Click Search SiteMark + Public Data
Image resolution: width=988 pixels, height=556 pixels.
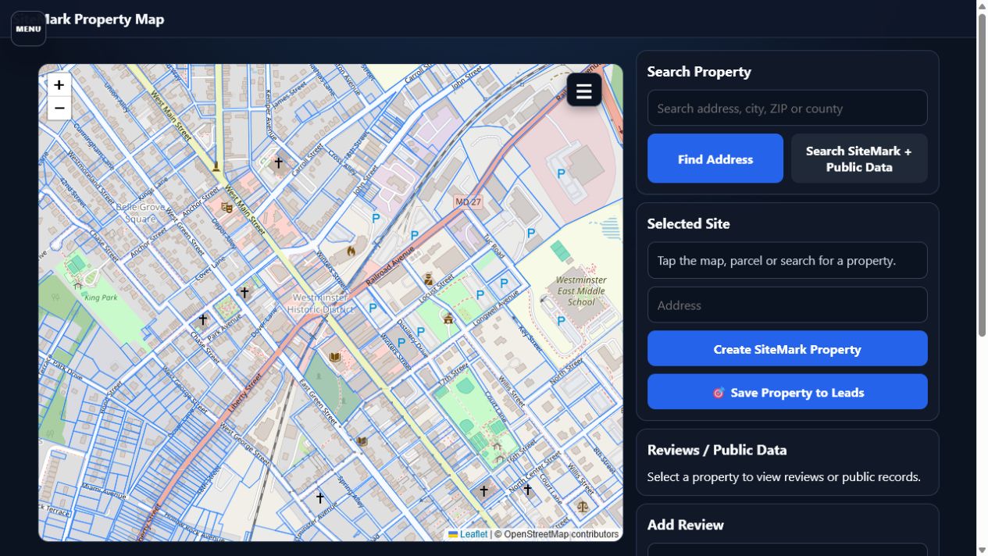859,159
